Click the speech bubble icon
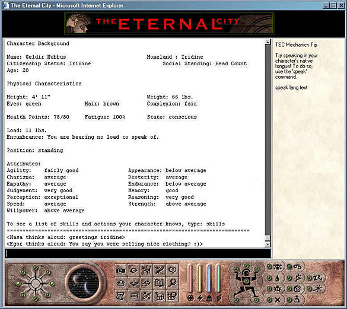Viewport: 347px width, 309px height. 173,270
